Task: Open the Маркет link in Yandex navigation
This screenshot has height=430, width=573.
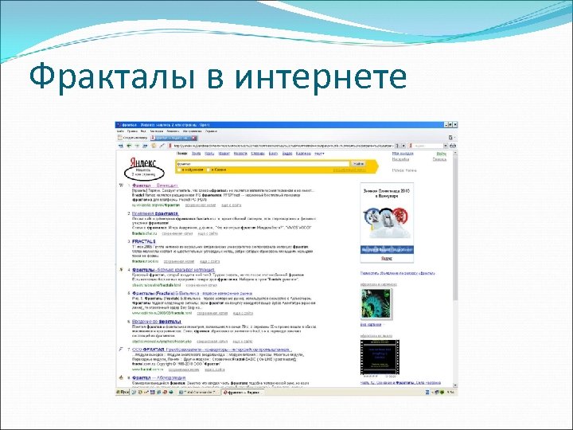Action: (224, 154)
